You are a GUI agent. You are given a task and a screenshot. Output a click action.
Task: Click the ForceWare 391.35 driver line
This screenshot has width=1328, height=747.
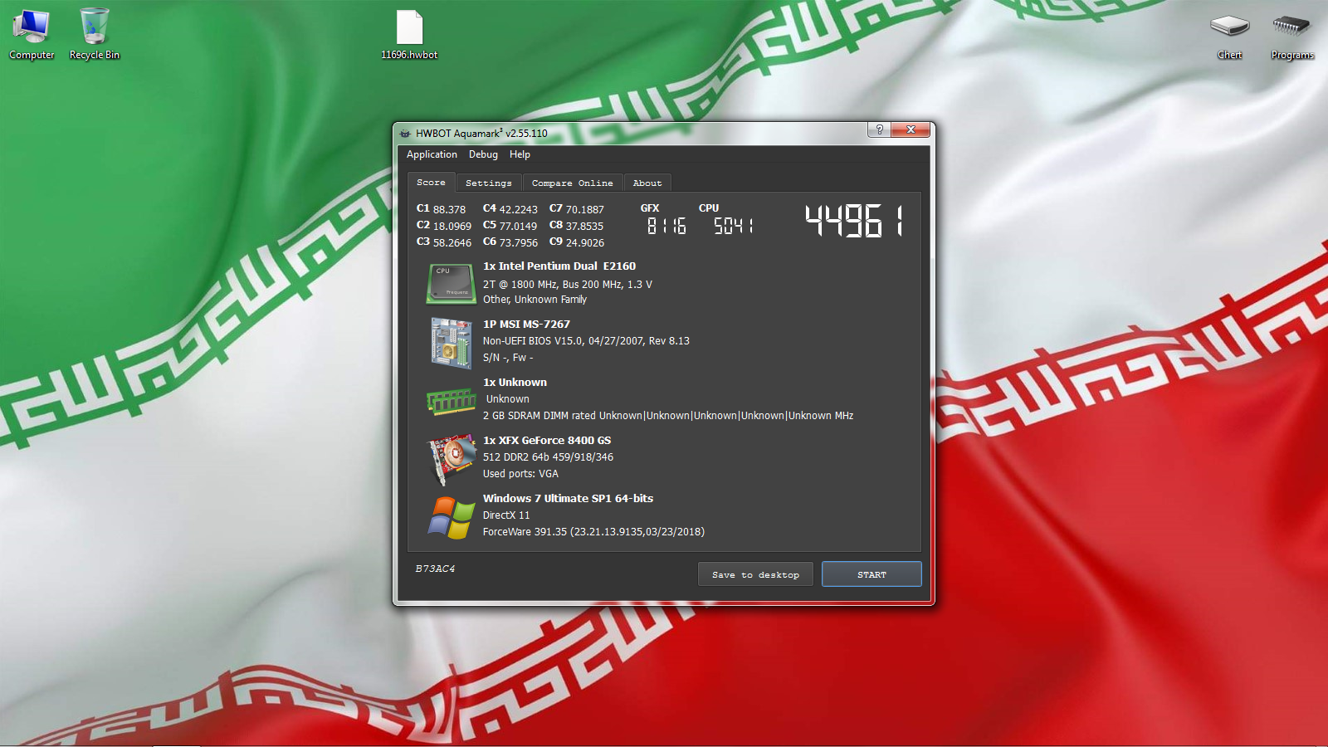point(593,532)
